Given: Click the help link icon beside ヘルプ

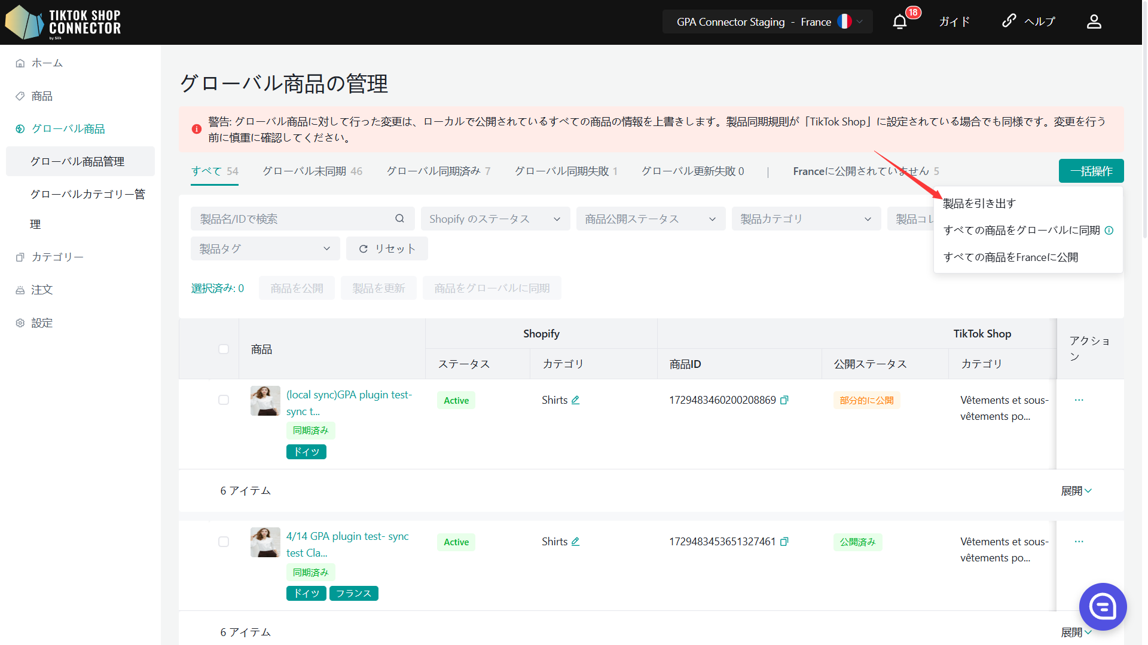Looking at the screenshot, I should (1009, 21).
